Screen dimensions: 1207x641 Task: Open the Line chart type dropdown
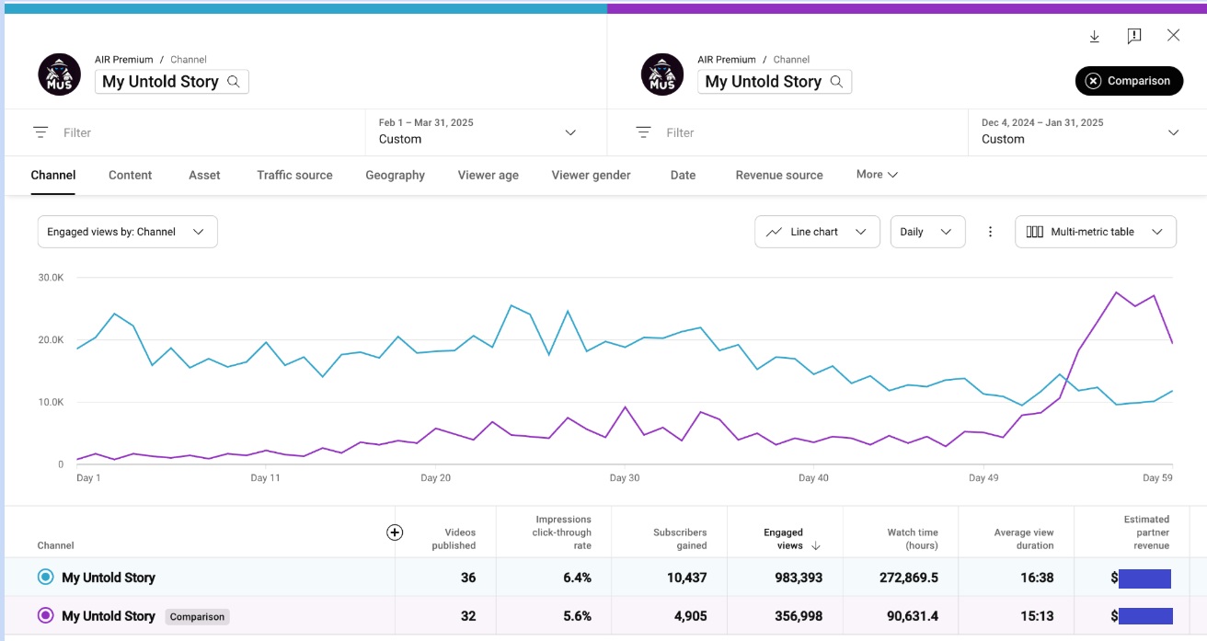coord(817,232)
